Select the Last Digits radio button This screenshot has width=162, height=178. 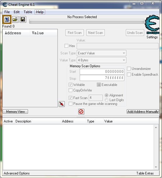pyautogui.click(x=107, y=100)
